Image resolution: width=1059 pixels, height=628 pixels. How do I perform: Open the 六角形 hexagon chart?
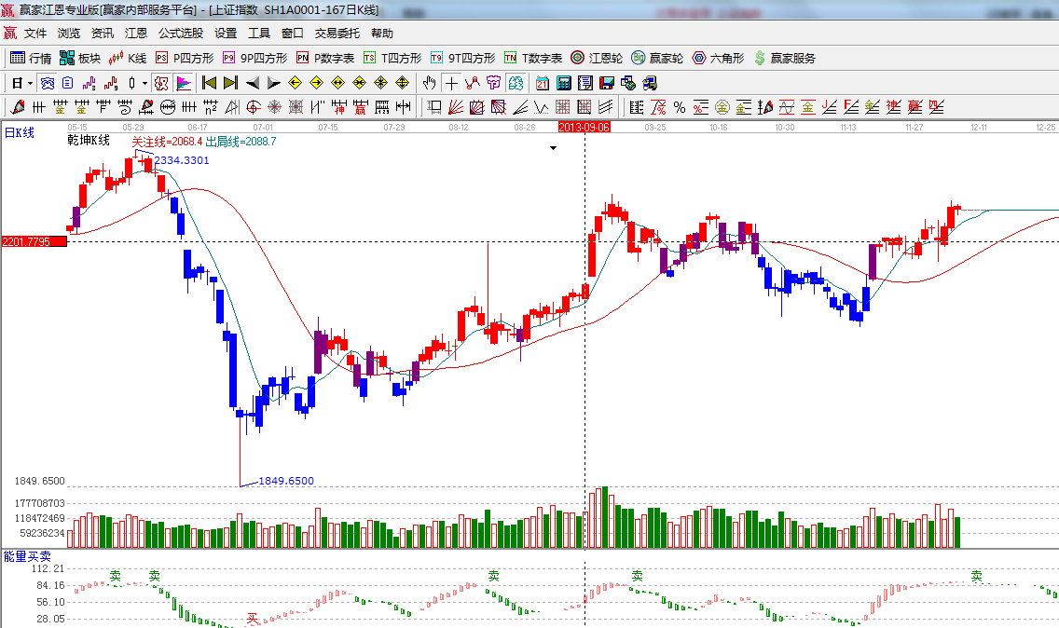718,58
